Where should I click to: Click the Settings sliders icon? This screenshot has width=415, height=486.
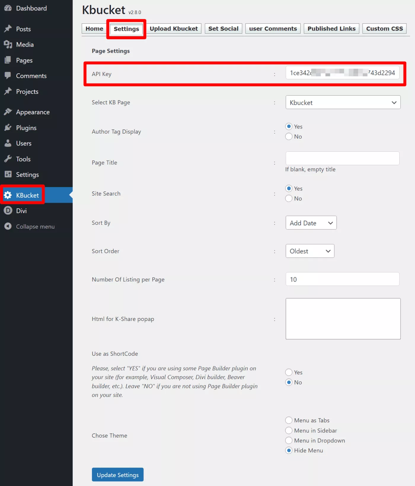tap(8, 175)
